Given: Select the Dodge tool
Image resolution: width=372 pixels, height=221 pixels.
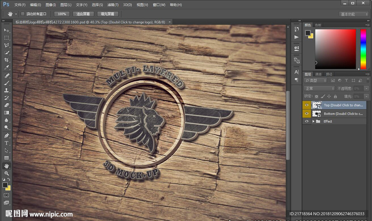Looking at the screenshot, I should (7, 128).
